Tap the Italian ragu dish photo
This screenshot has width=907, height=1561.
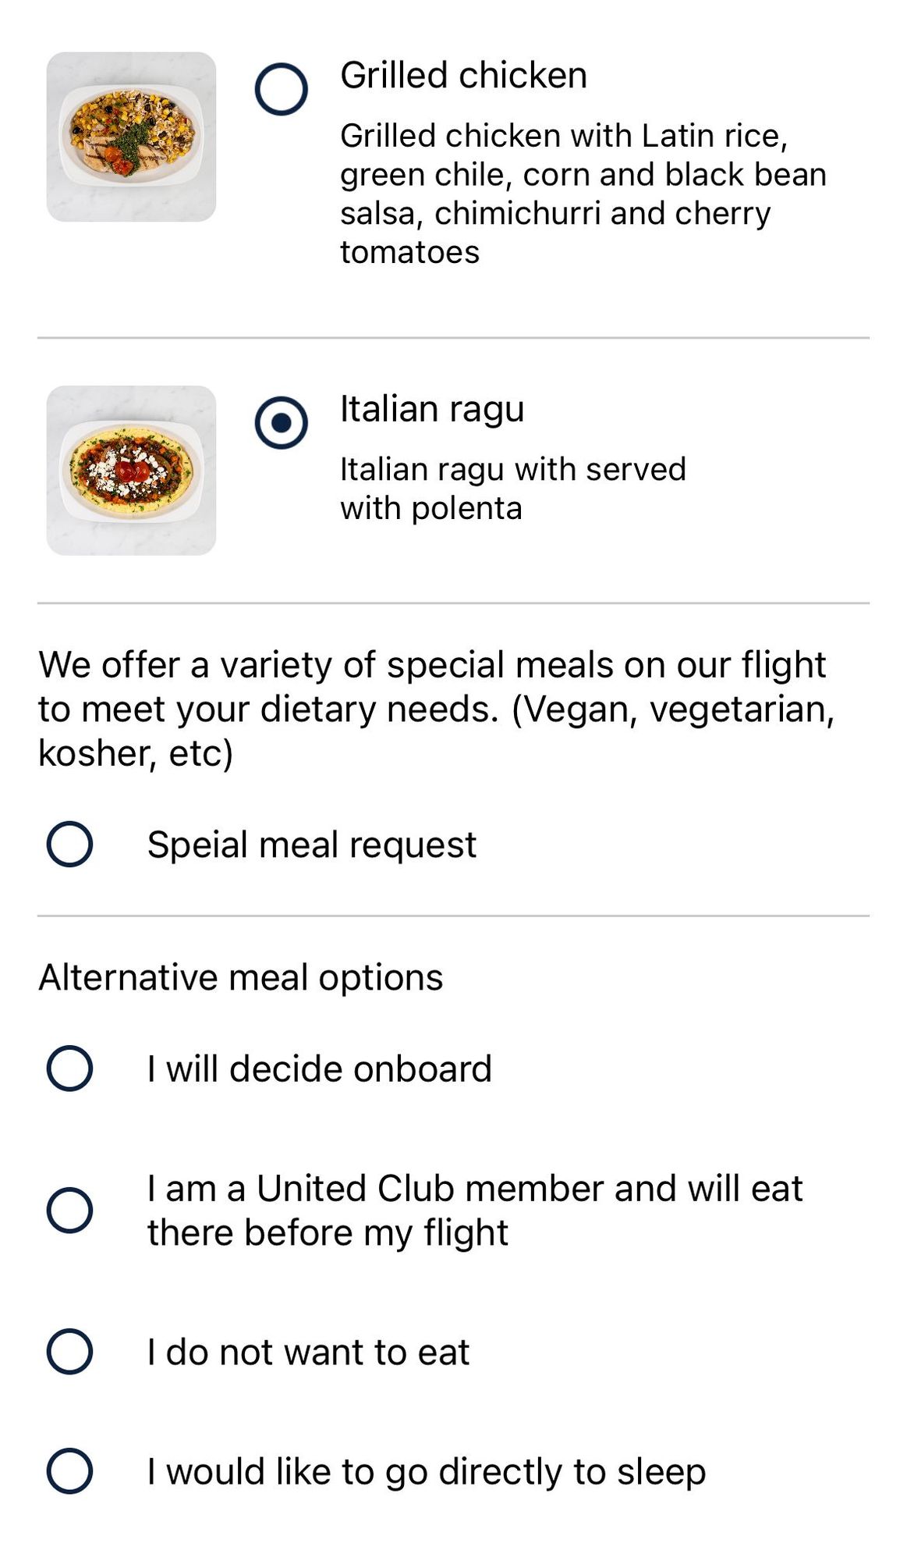(x=131, y=471)
